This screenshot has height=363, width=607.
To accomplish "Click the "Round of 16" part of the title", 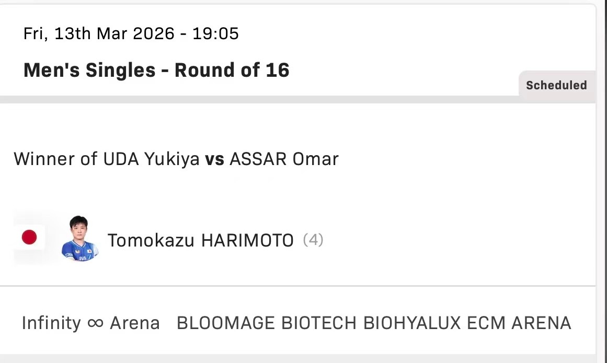I will (232, 70).
